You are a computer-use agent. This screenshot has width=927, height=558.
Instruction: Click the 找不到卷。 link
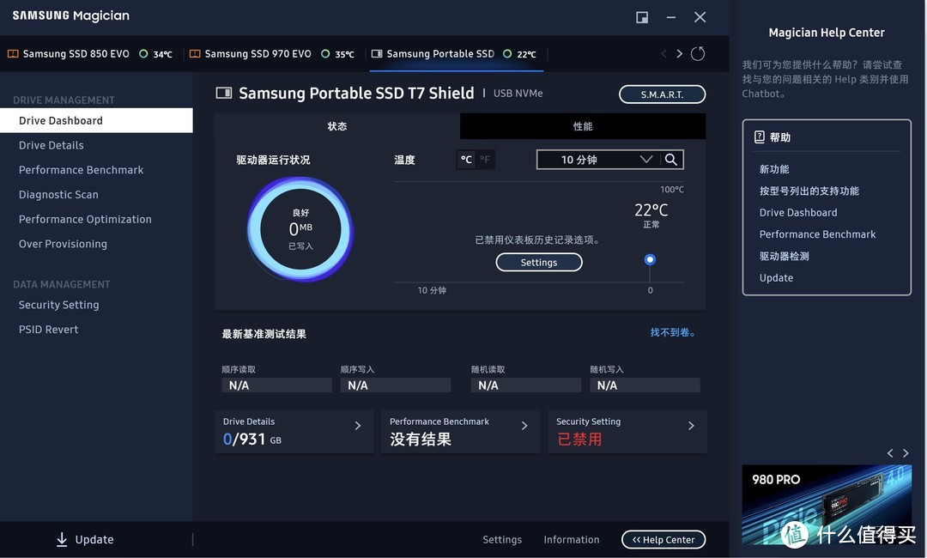tap(673, 333)
